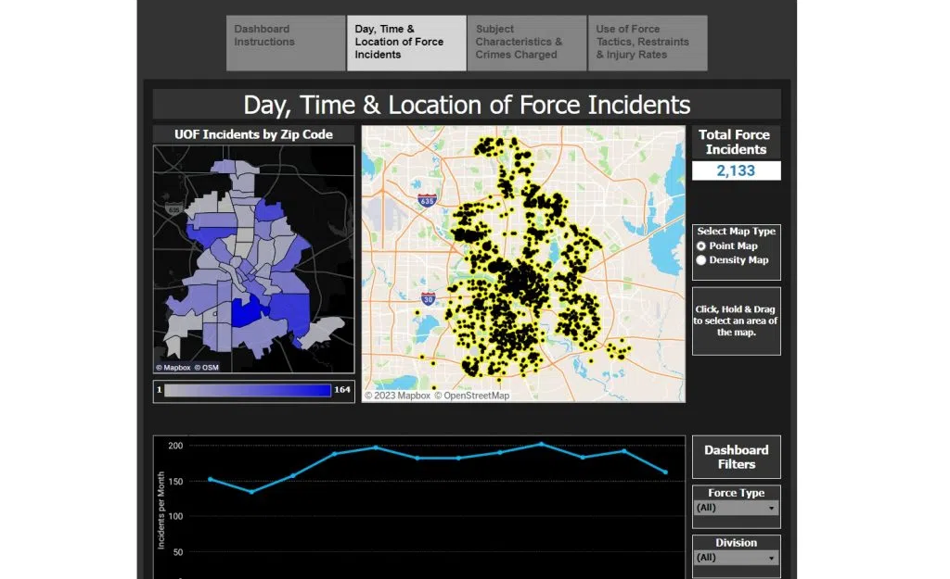Viewport: 950px width, 579px height.
Task: Click the highest point on the monthly line chart
Action: click(x=542, y=444)
